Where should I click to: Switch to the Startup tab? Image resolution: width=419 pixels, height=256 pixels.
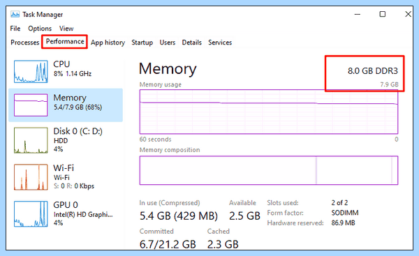[142, 43]
